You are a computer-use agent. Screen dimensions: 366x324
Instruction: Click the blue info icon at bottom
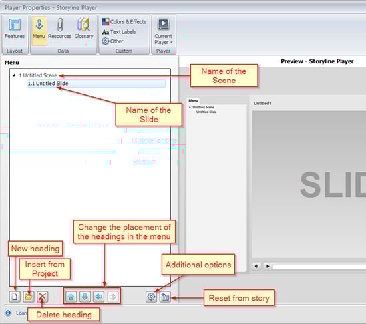(x=8, y=313)
